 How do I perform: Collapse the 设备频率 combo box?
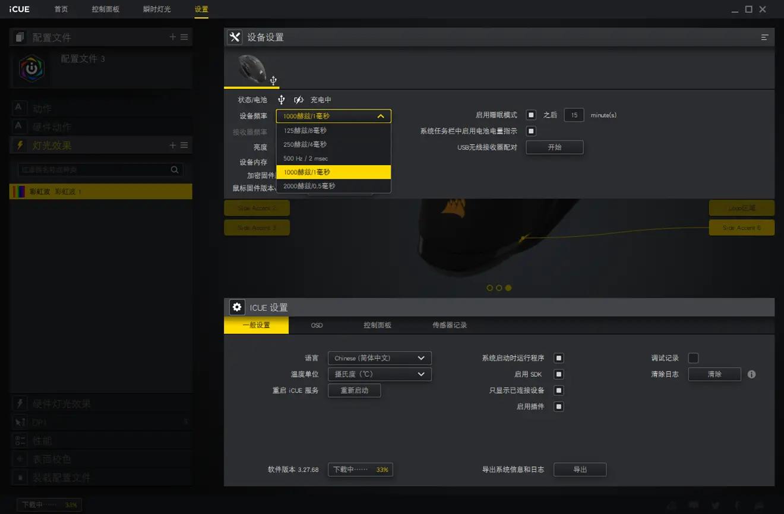click(x=334, y=116)
